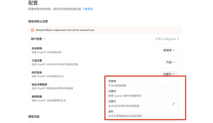This screenshot has height=123, width=213.
Task: Click the thread/rollback deprecation notice banner
Action: (x=105, y=30)
